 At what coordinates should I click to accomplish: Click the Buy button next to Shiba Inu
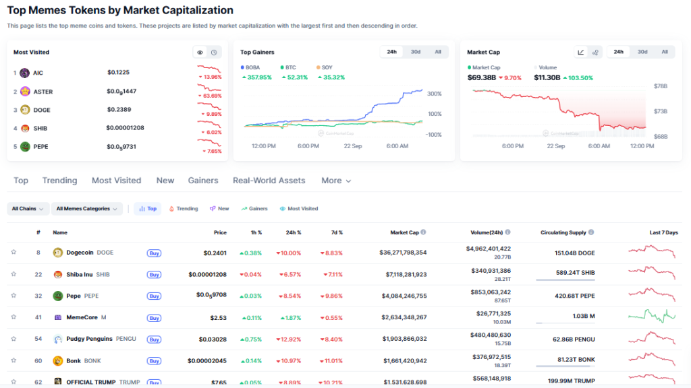click(x=154, y=274)
